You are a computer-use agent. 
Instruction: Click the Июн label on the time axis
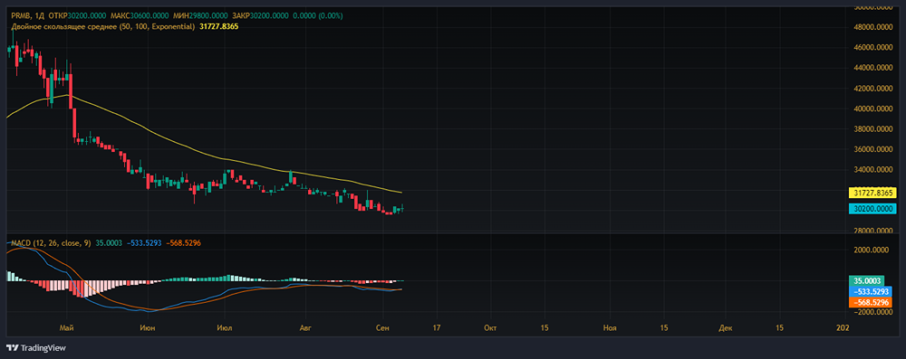(x=148, y=328)
